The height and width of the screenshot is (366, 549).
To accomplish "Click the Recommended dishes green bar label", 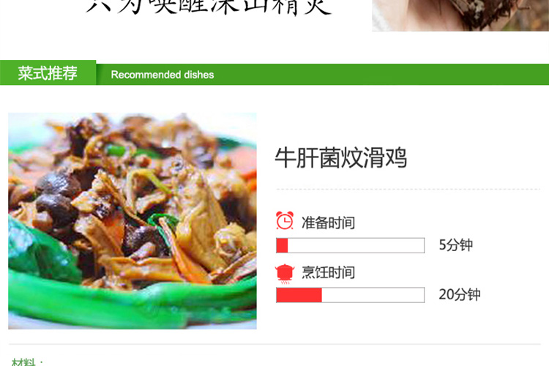I will pyautogui.click(x=162, y=75).
